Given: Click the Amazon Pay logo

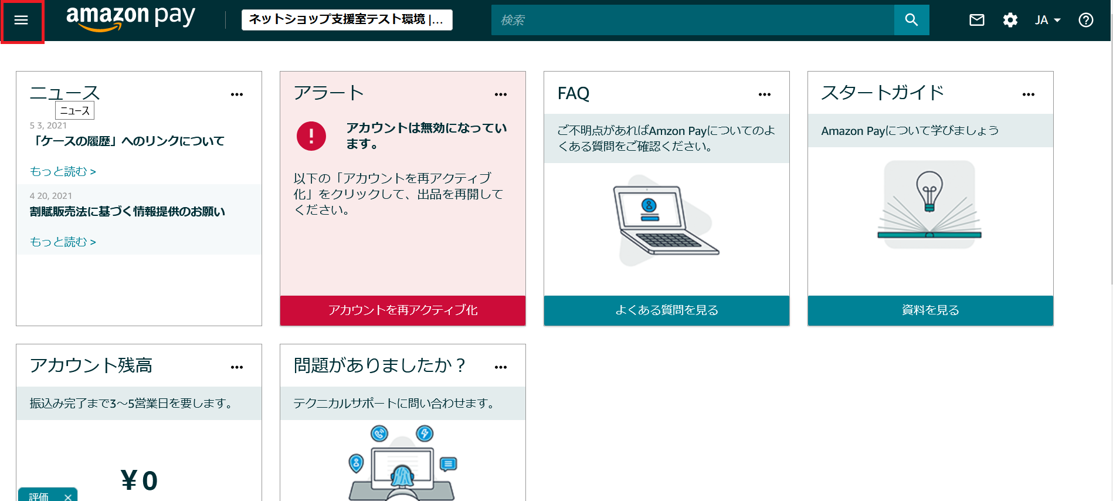Looking at the screenshot, I should click(130, 18).
